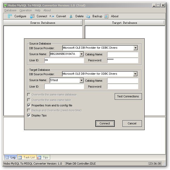Switch to the Task List tab

(x=27, y=157)
